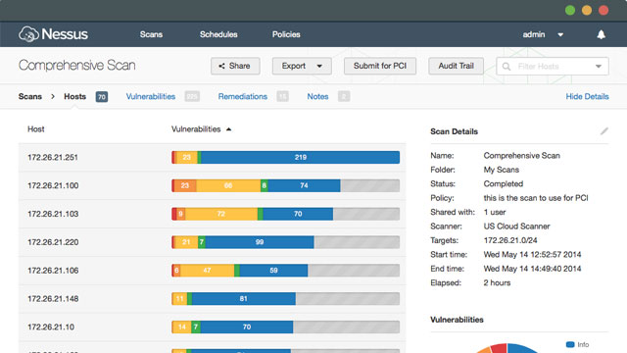Viewport: 627px width, 353px height.
Task: Click the pencil edit icon in Scan Details
Action: tap(604, 131)
